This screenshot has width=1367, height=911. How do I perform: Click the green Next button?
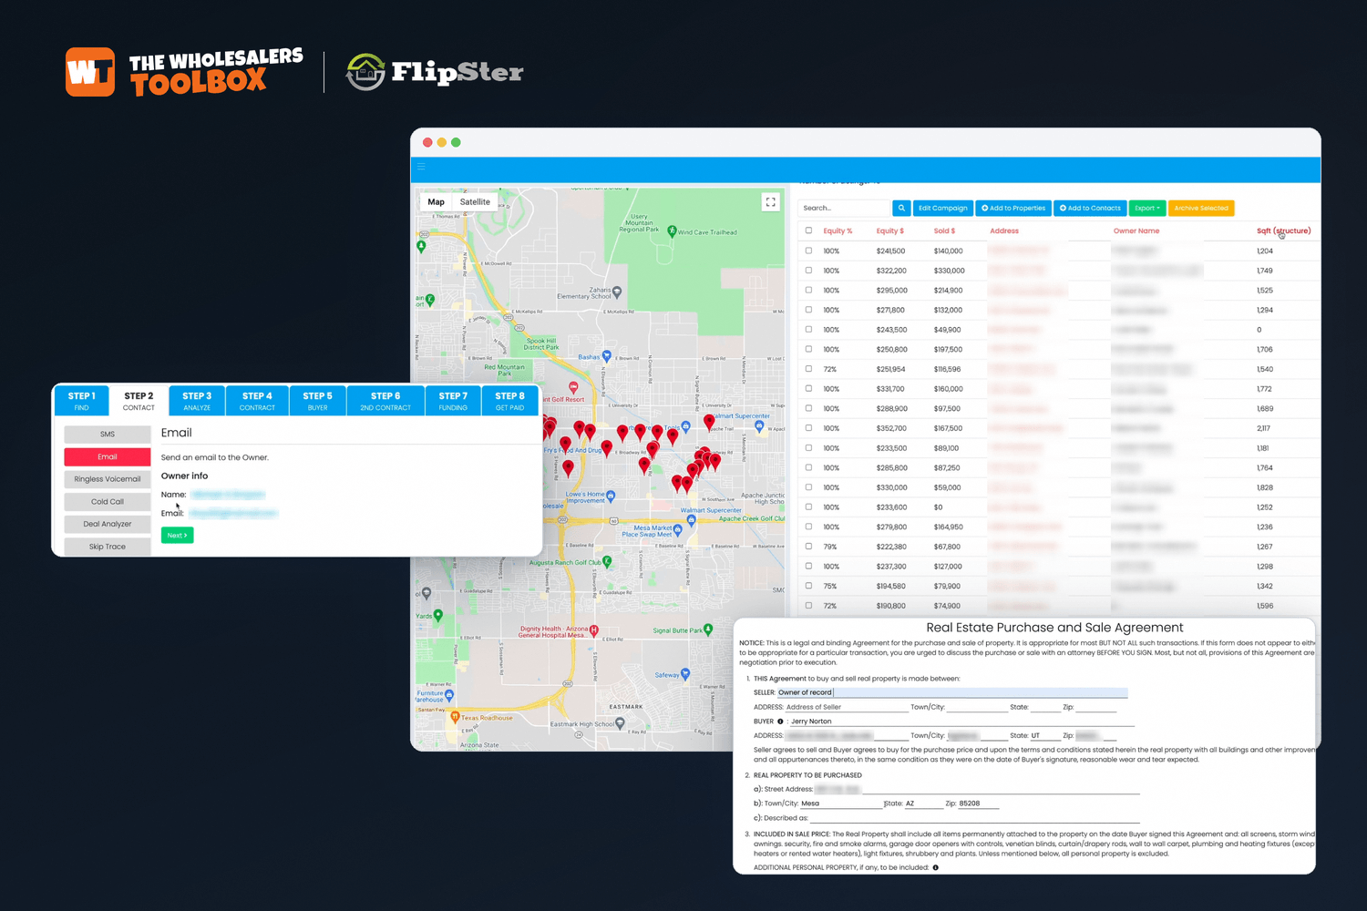coord(177,536)
